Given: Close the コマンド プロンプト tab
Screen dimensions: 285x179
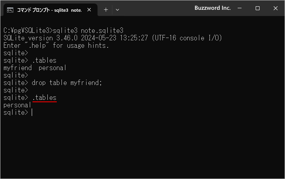Looking at the screenshot, I should click(x=90, y=10).
